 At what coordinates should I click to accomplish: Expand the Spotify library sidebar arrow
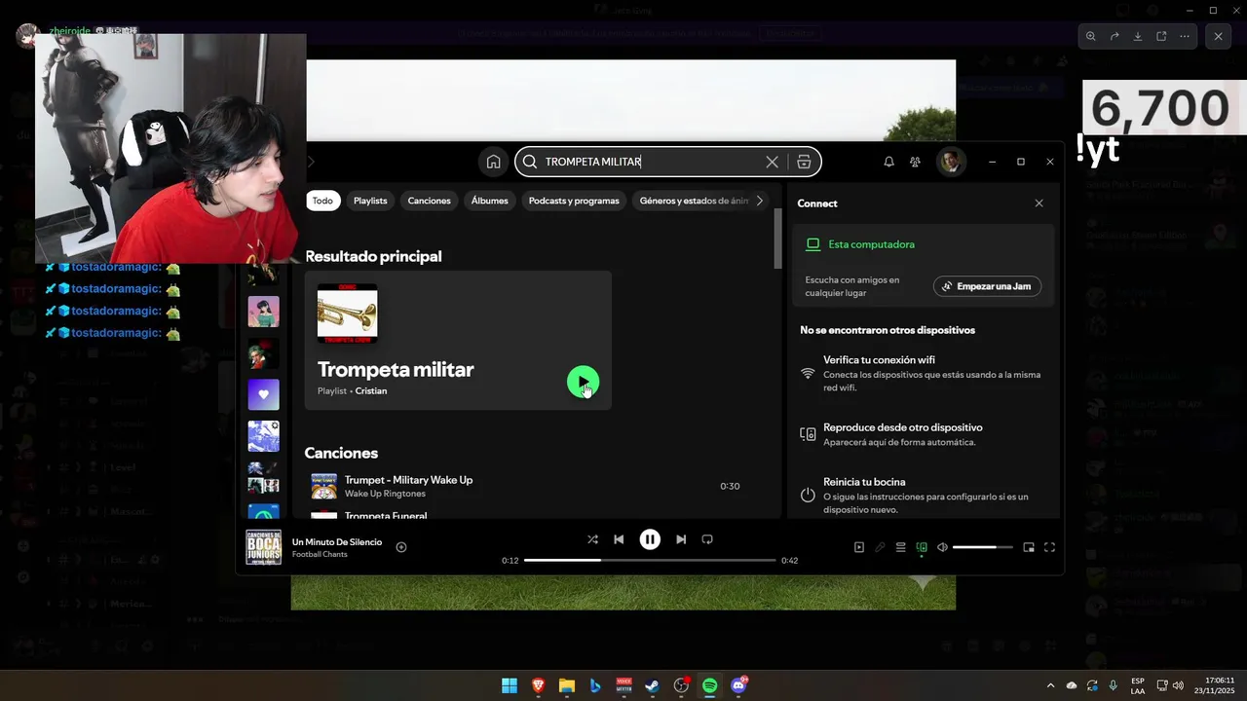tap(312, 162)
